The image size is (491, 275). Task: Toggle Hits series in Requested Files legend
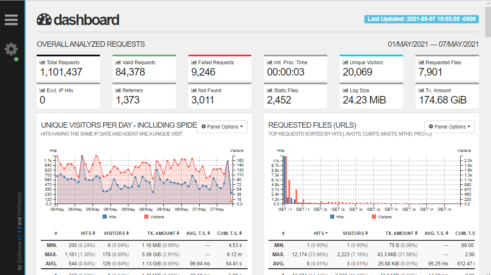click(336, 217)
